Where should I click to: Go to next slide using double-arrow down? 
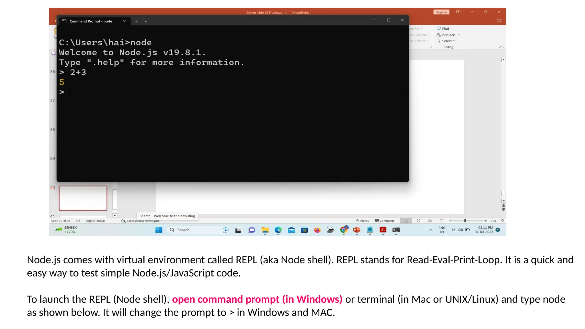click(504, 210)
